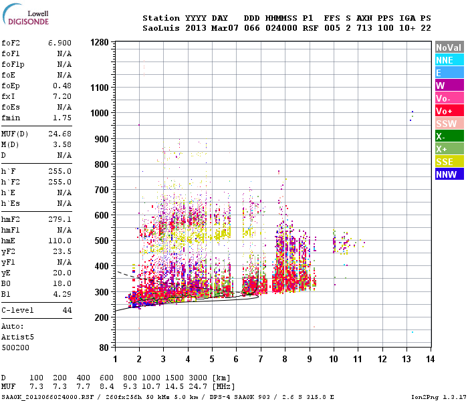Click the 1000 km height axis label
The width and height of the screenshot is (468, 401).
click(x=100, y=113)
